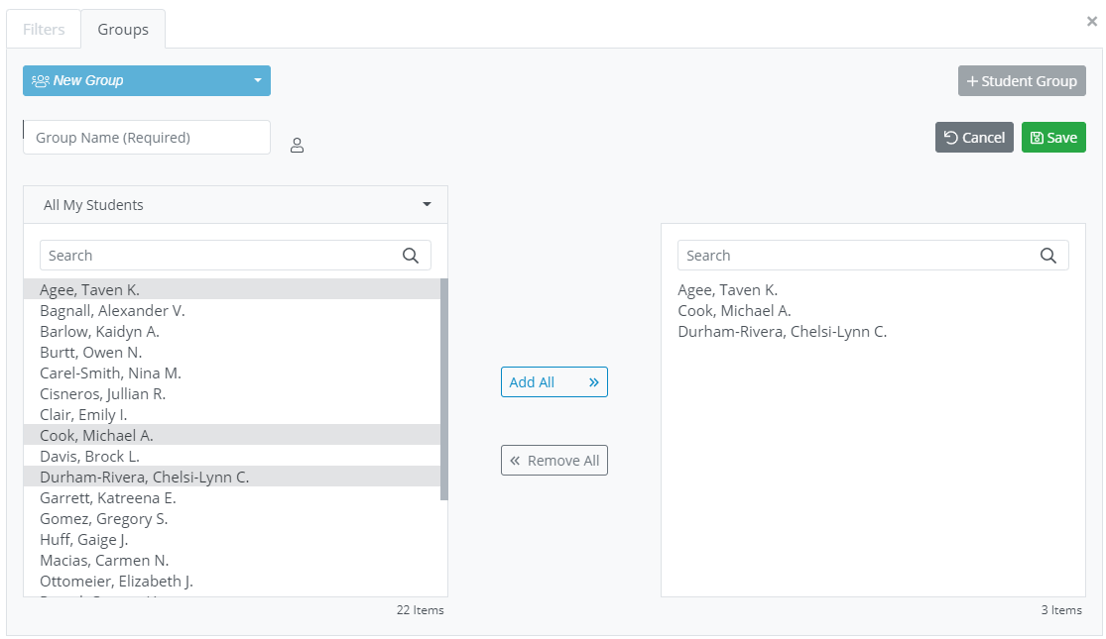
Task: Click the green Save button
Action: 1053,138
